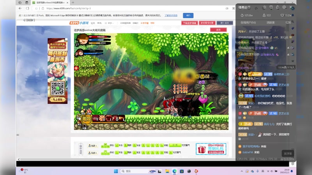Click the 发弹幕 button in the chat panel
312x175 pixels.
coord(288,154)
